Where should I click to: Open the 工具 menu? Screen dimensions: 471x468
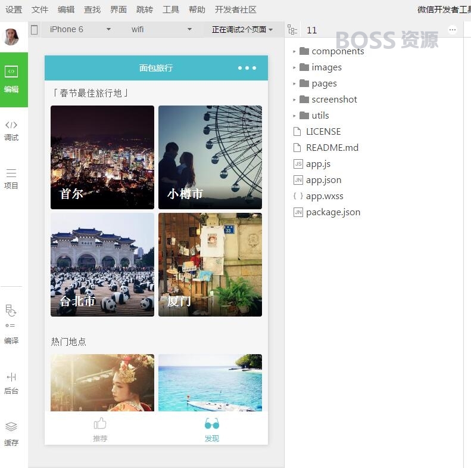point(171,10)
